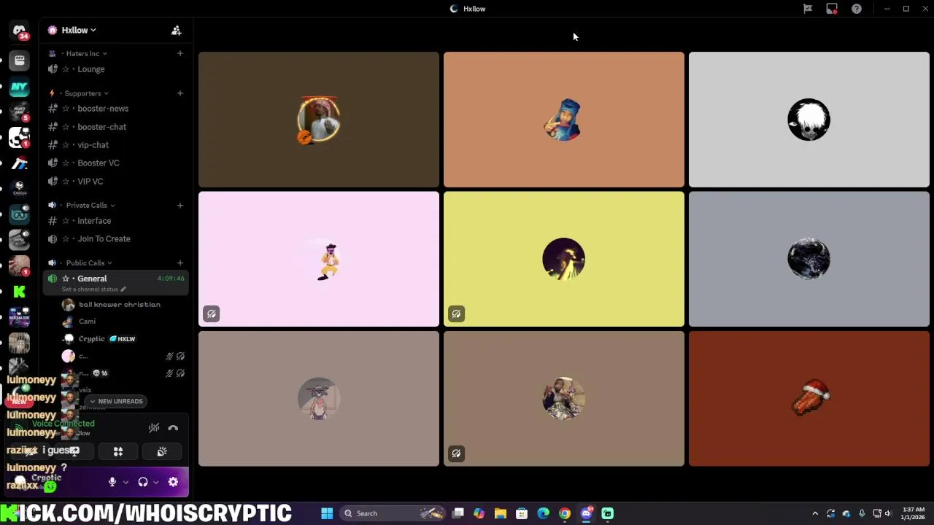Create channel in Supporters category
The width and height of the screenshot is (934, 525).
[x=180, y=93]
